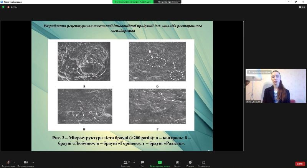Image resolution: width=307 pixels, height=168 pixels.
Task: Open the View Options dropdown at top
Action: pos(169,2)
